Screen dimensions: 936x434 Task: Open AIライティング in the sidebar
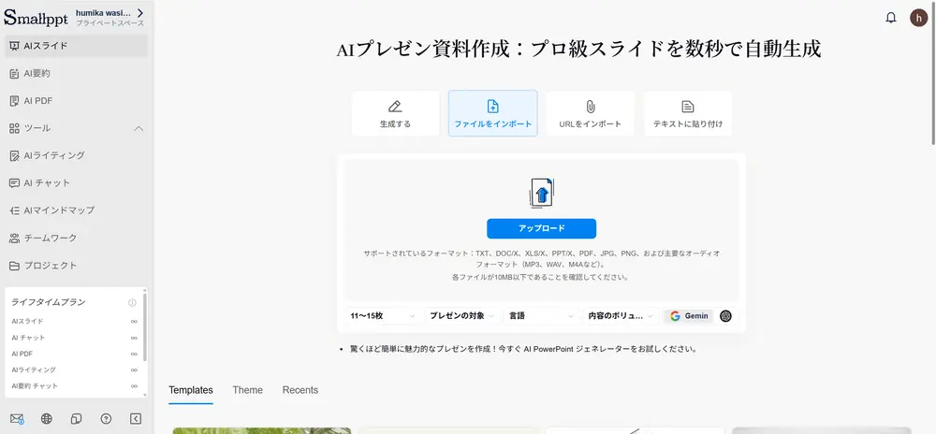pyautogui.click(x=77, y=155)
